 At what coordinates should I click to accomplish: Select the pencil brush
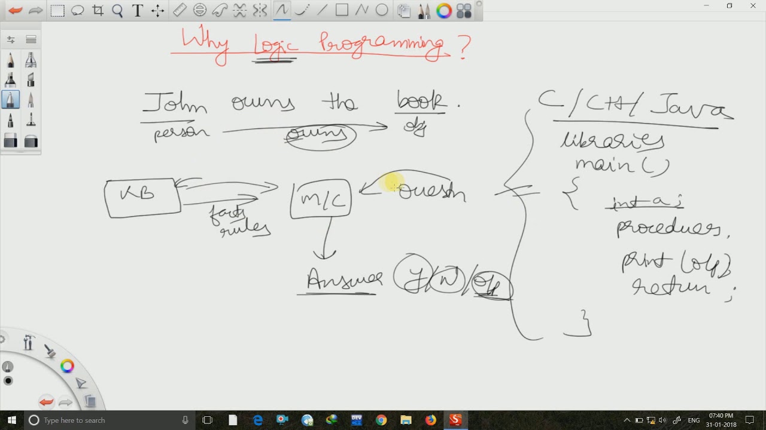(x=11, y=59)
